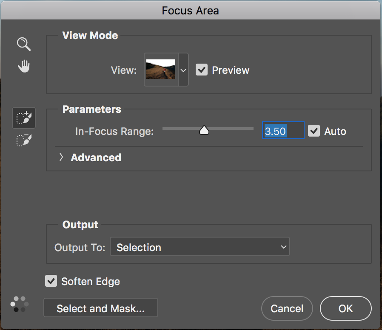
Task: Choose the Focus Area Subtract brush tool
Action: click(24, 140)
